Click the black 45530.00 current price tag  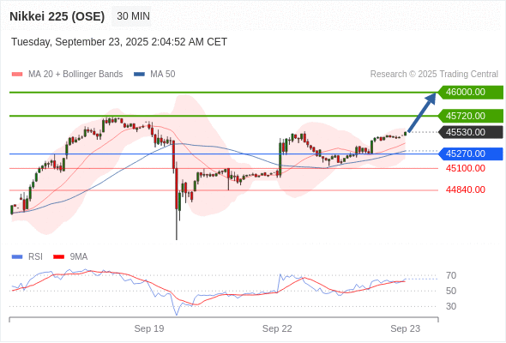click(x=471, y=132)
